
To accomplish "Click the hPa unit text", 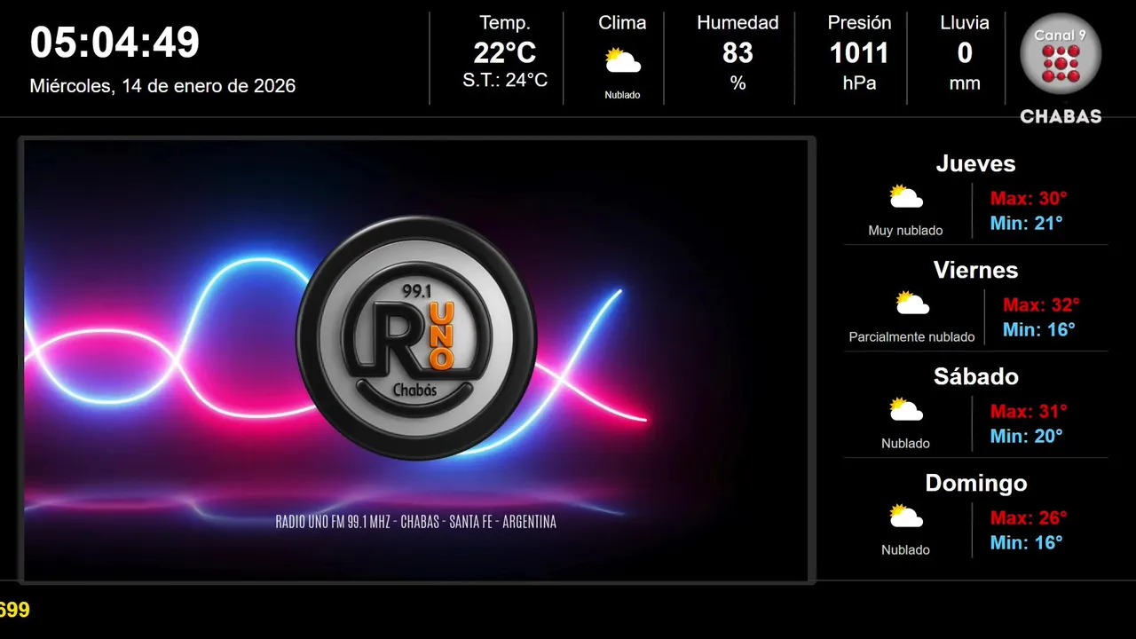I will (859, 83).
